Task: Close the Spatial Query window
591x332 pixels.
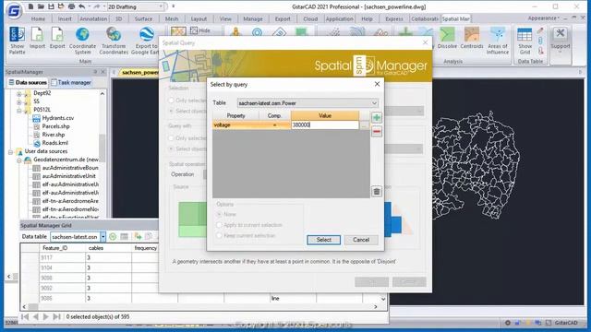Action: [425, 42]
